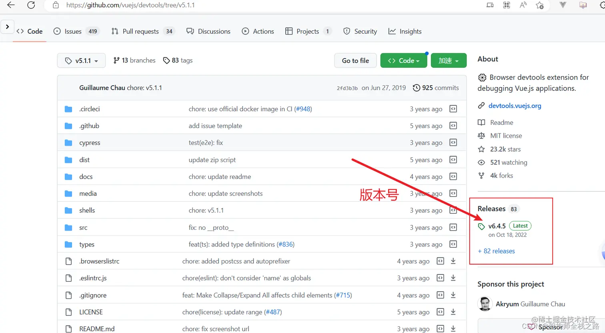Viewport: 605px width, 333px height.
Task: Open the .github folder
Action: pos(89,126)
